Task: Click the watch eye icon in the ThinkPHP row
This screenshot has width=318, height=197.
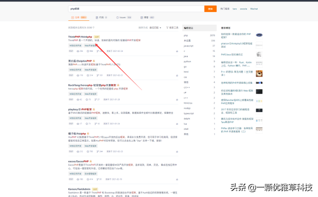Action: tap(78, 51)
